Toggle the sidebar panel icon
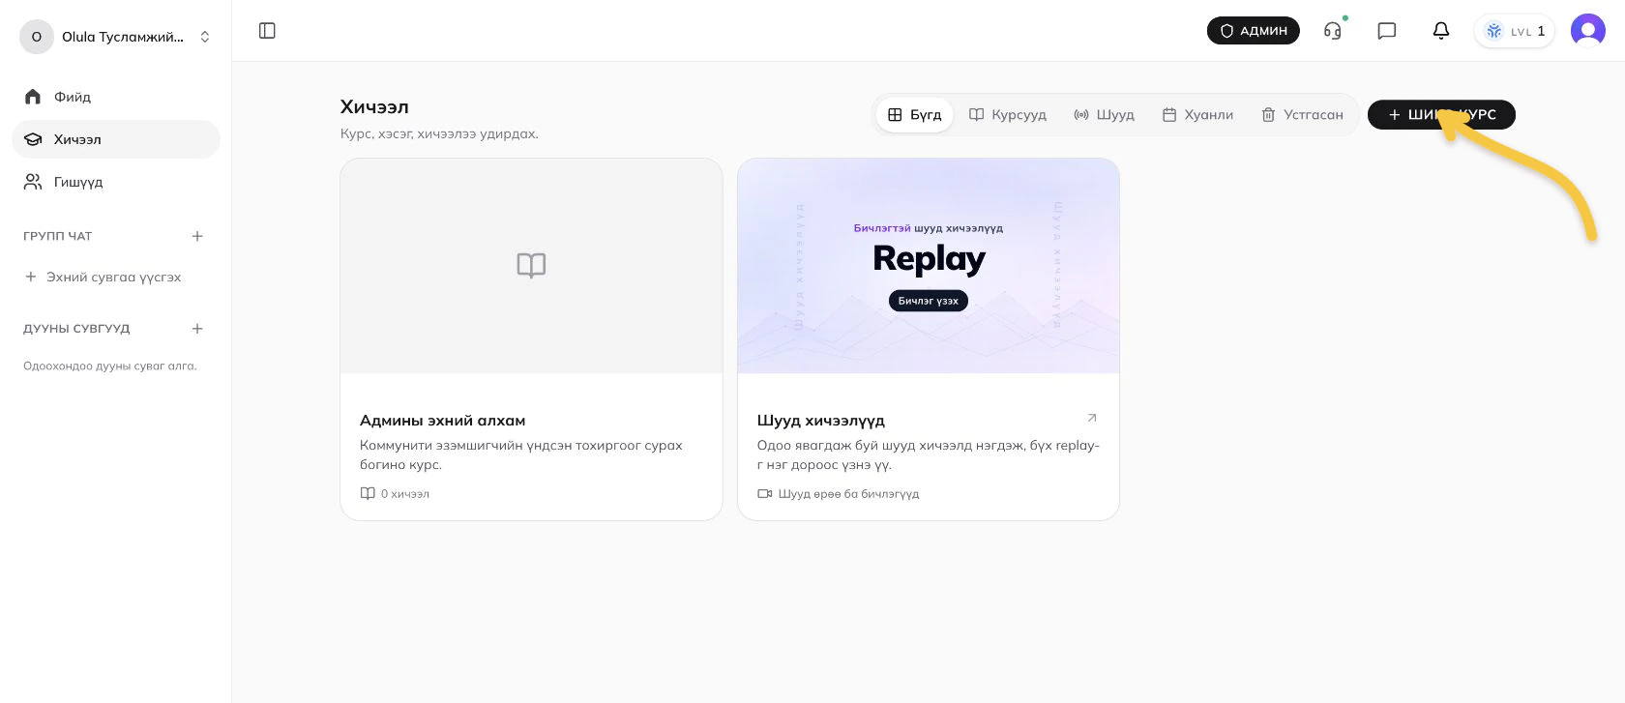This screenshot has height=703, width=1625. (268, 31)
